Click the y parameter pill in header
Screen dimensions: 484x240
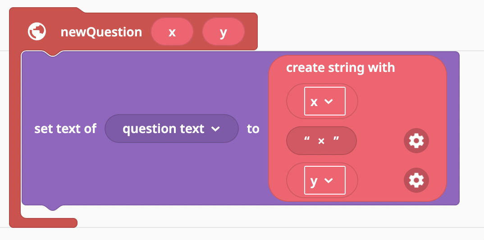[224, 32]
